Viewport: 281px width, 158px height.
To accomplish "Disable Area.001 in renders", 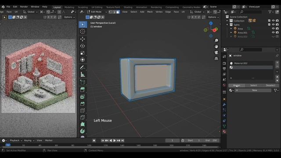I will [277, 32].
